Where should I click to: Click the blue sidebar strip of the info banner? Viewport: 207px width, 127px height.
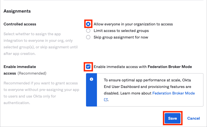pos(91,90)
